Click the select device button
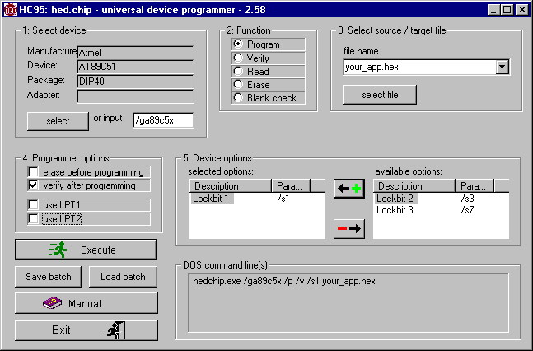This screenshot has height=351, width=533. (58, 121)
